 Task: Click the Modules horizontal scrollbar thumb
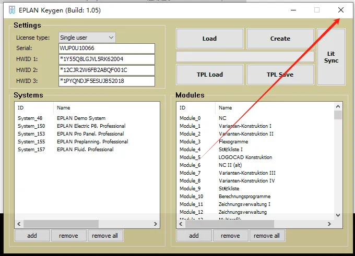coord(230,224)
